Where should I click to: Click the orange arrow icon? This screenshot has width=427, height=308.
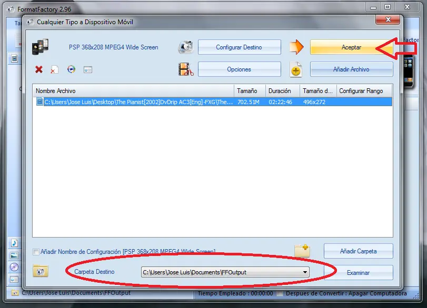(x=296, y=47)
